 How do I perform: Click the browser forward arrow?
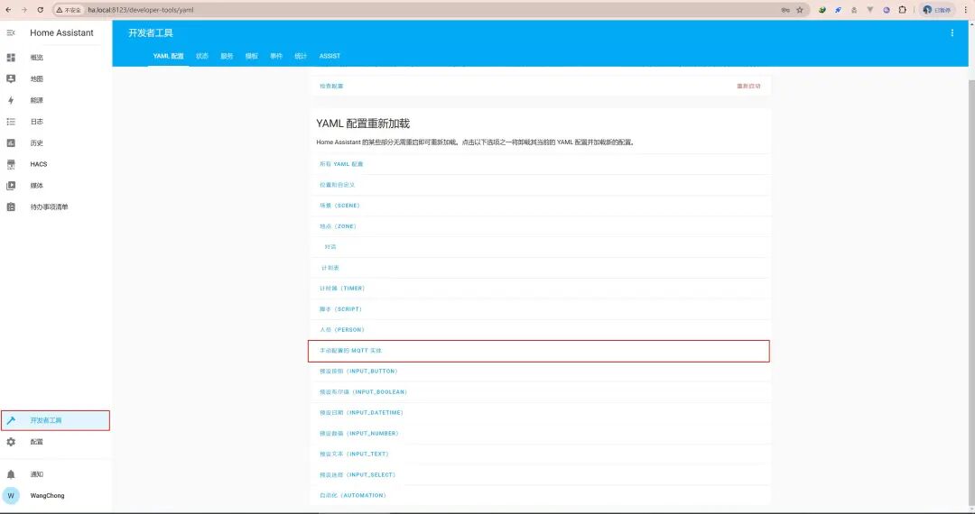click(x=24, y=10)
